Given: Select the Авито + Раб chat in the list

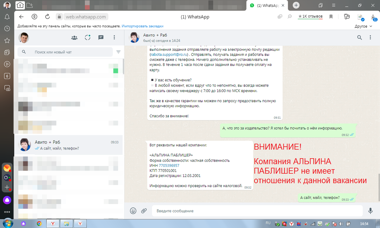Looking at the screenshot, I should [68, 145].
